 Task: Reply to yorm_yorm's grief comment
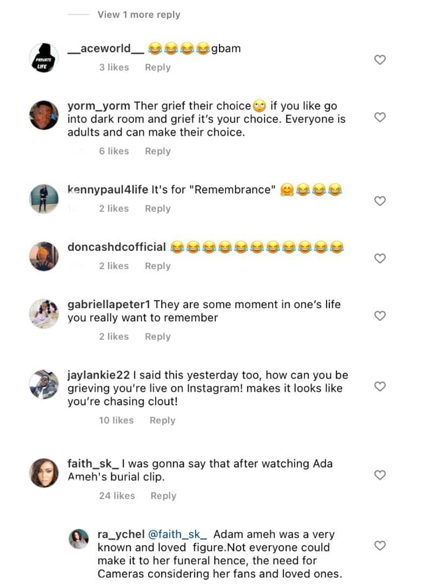click(157, 152)
